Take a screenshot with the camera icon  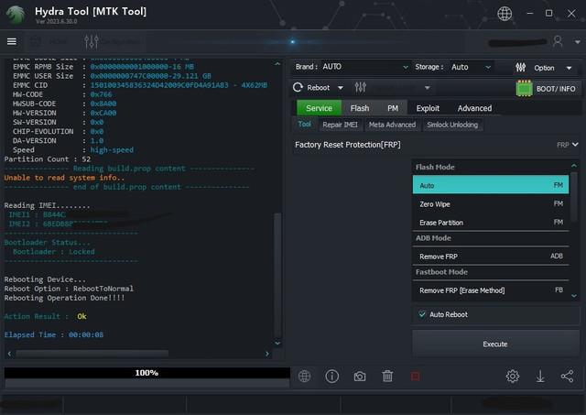[x=360, y=377]
